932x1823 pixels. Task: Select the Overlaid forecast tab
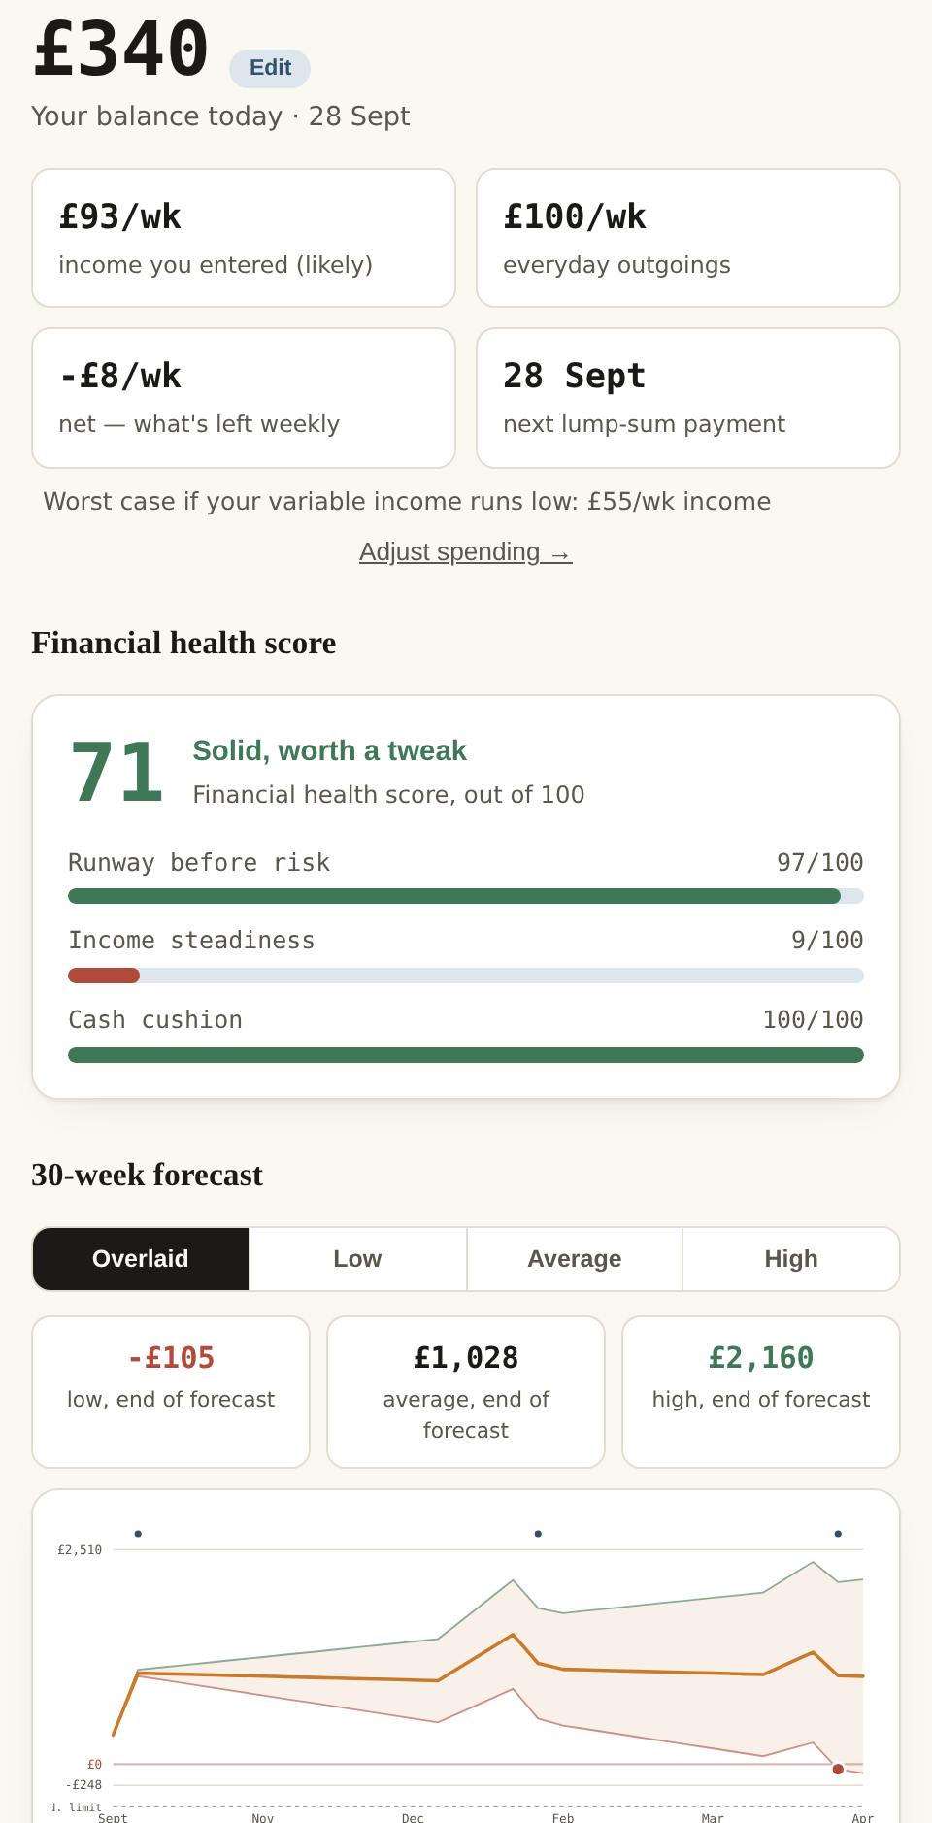click(141, 1259)
